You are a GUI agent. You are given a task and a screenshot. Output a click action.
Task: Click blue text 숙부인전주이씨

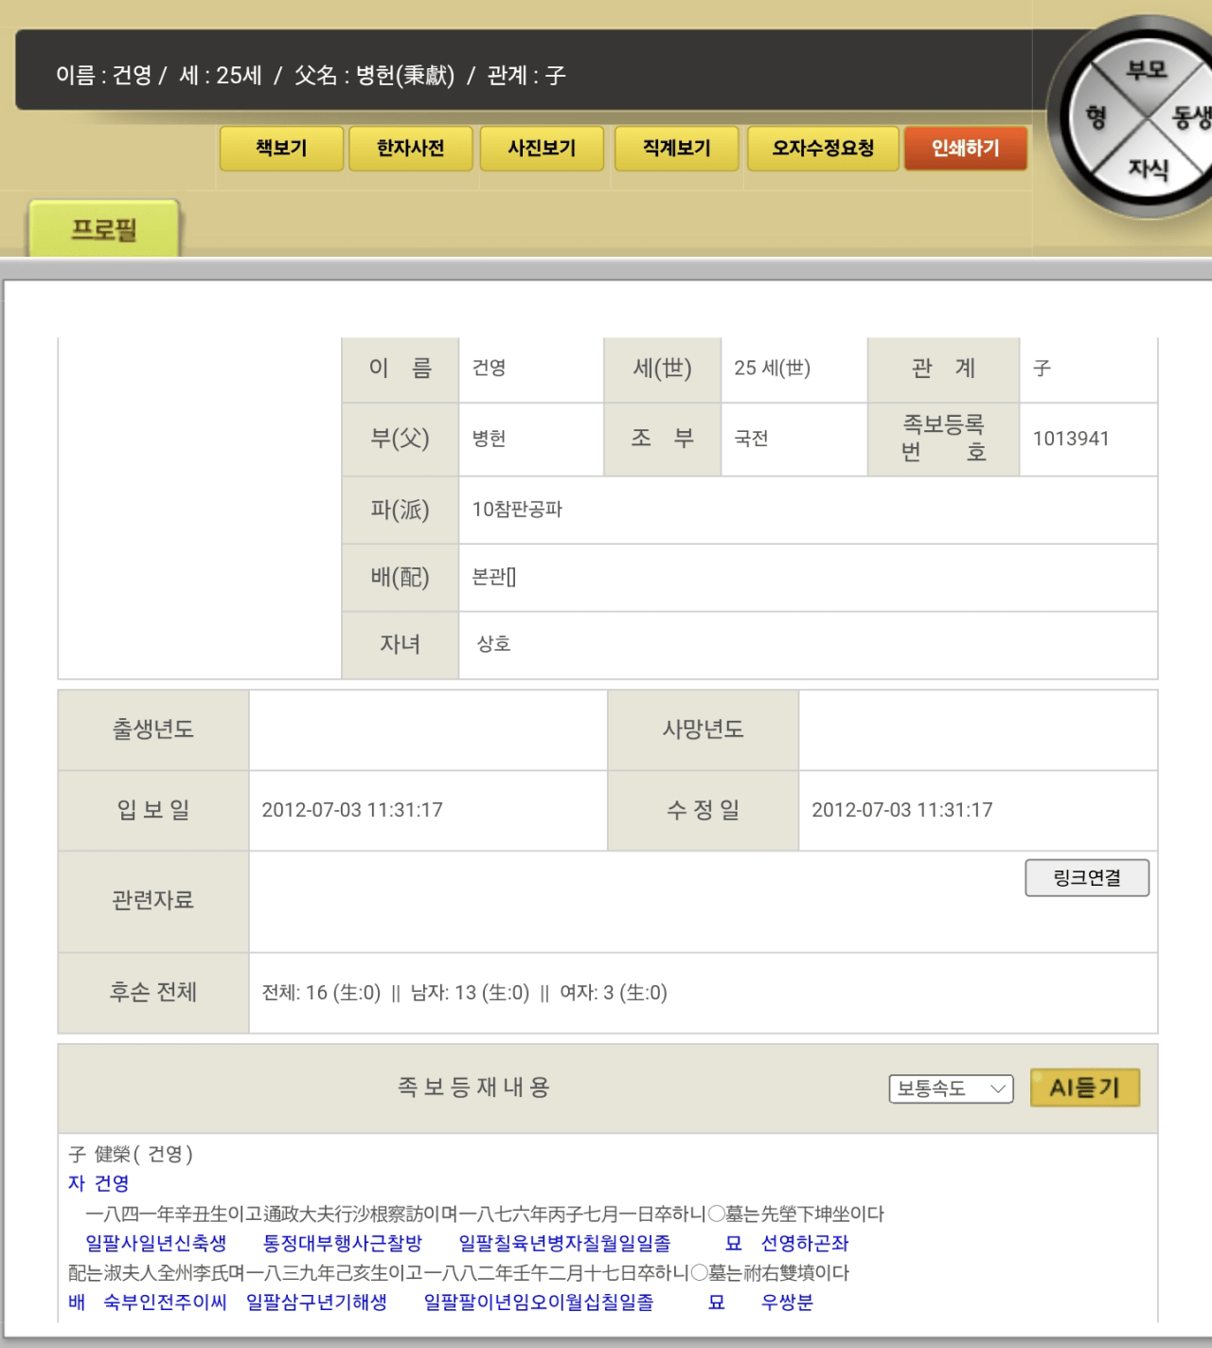click(x=166, y=1303)
